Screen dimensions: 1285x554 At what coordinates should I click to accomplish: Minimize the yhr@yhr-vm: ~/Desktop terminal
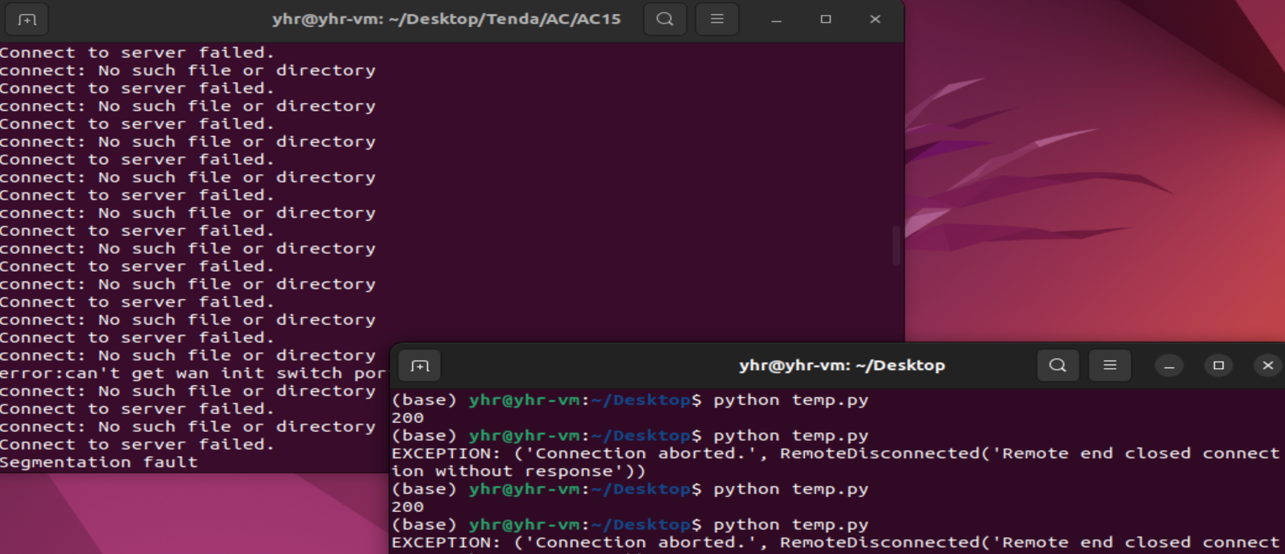[1169, 365]
